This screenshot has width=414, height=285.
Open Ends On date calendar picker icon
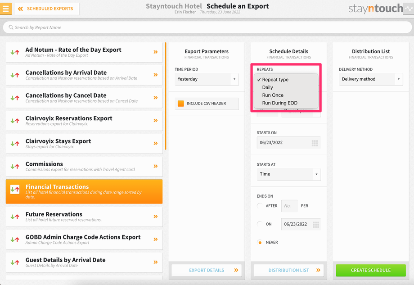(x=316, y=225)
